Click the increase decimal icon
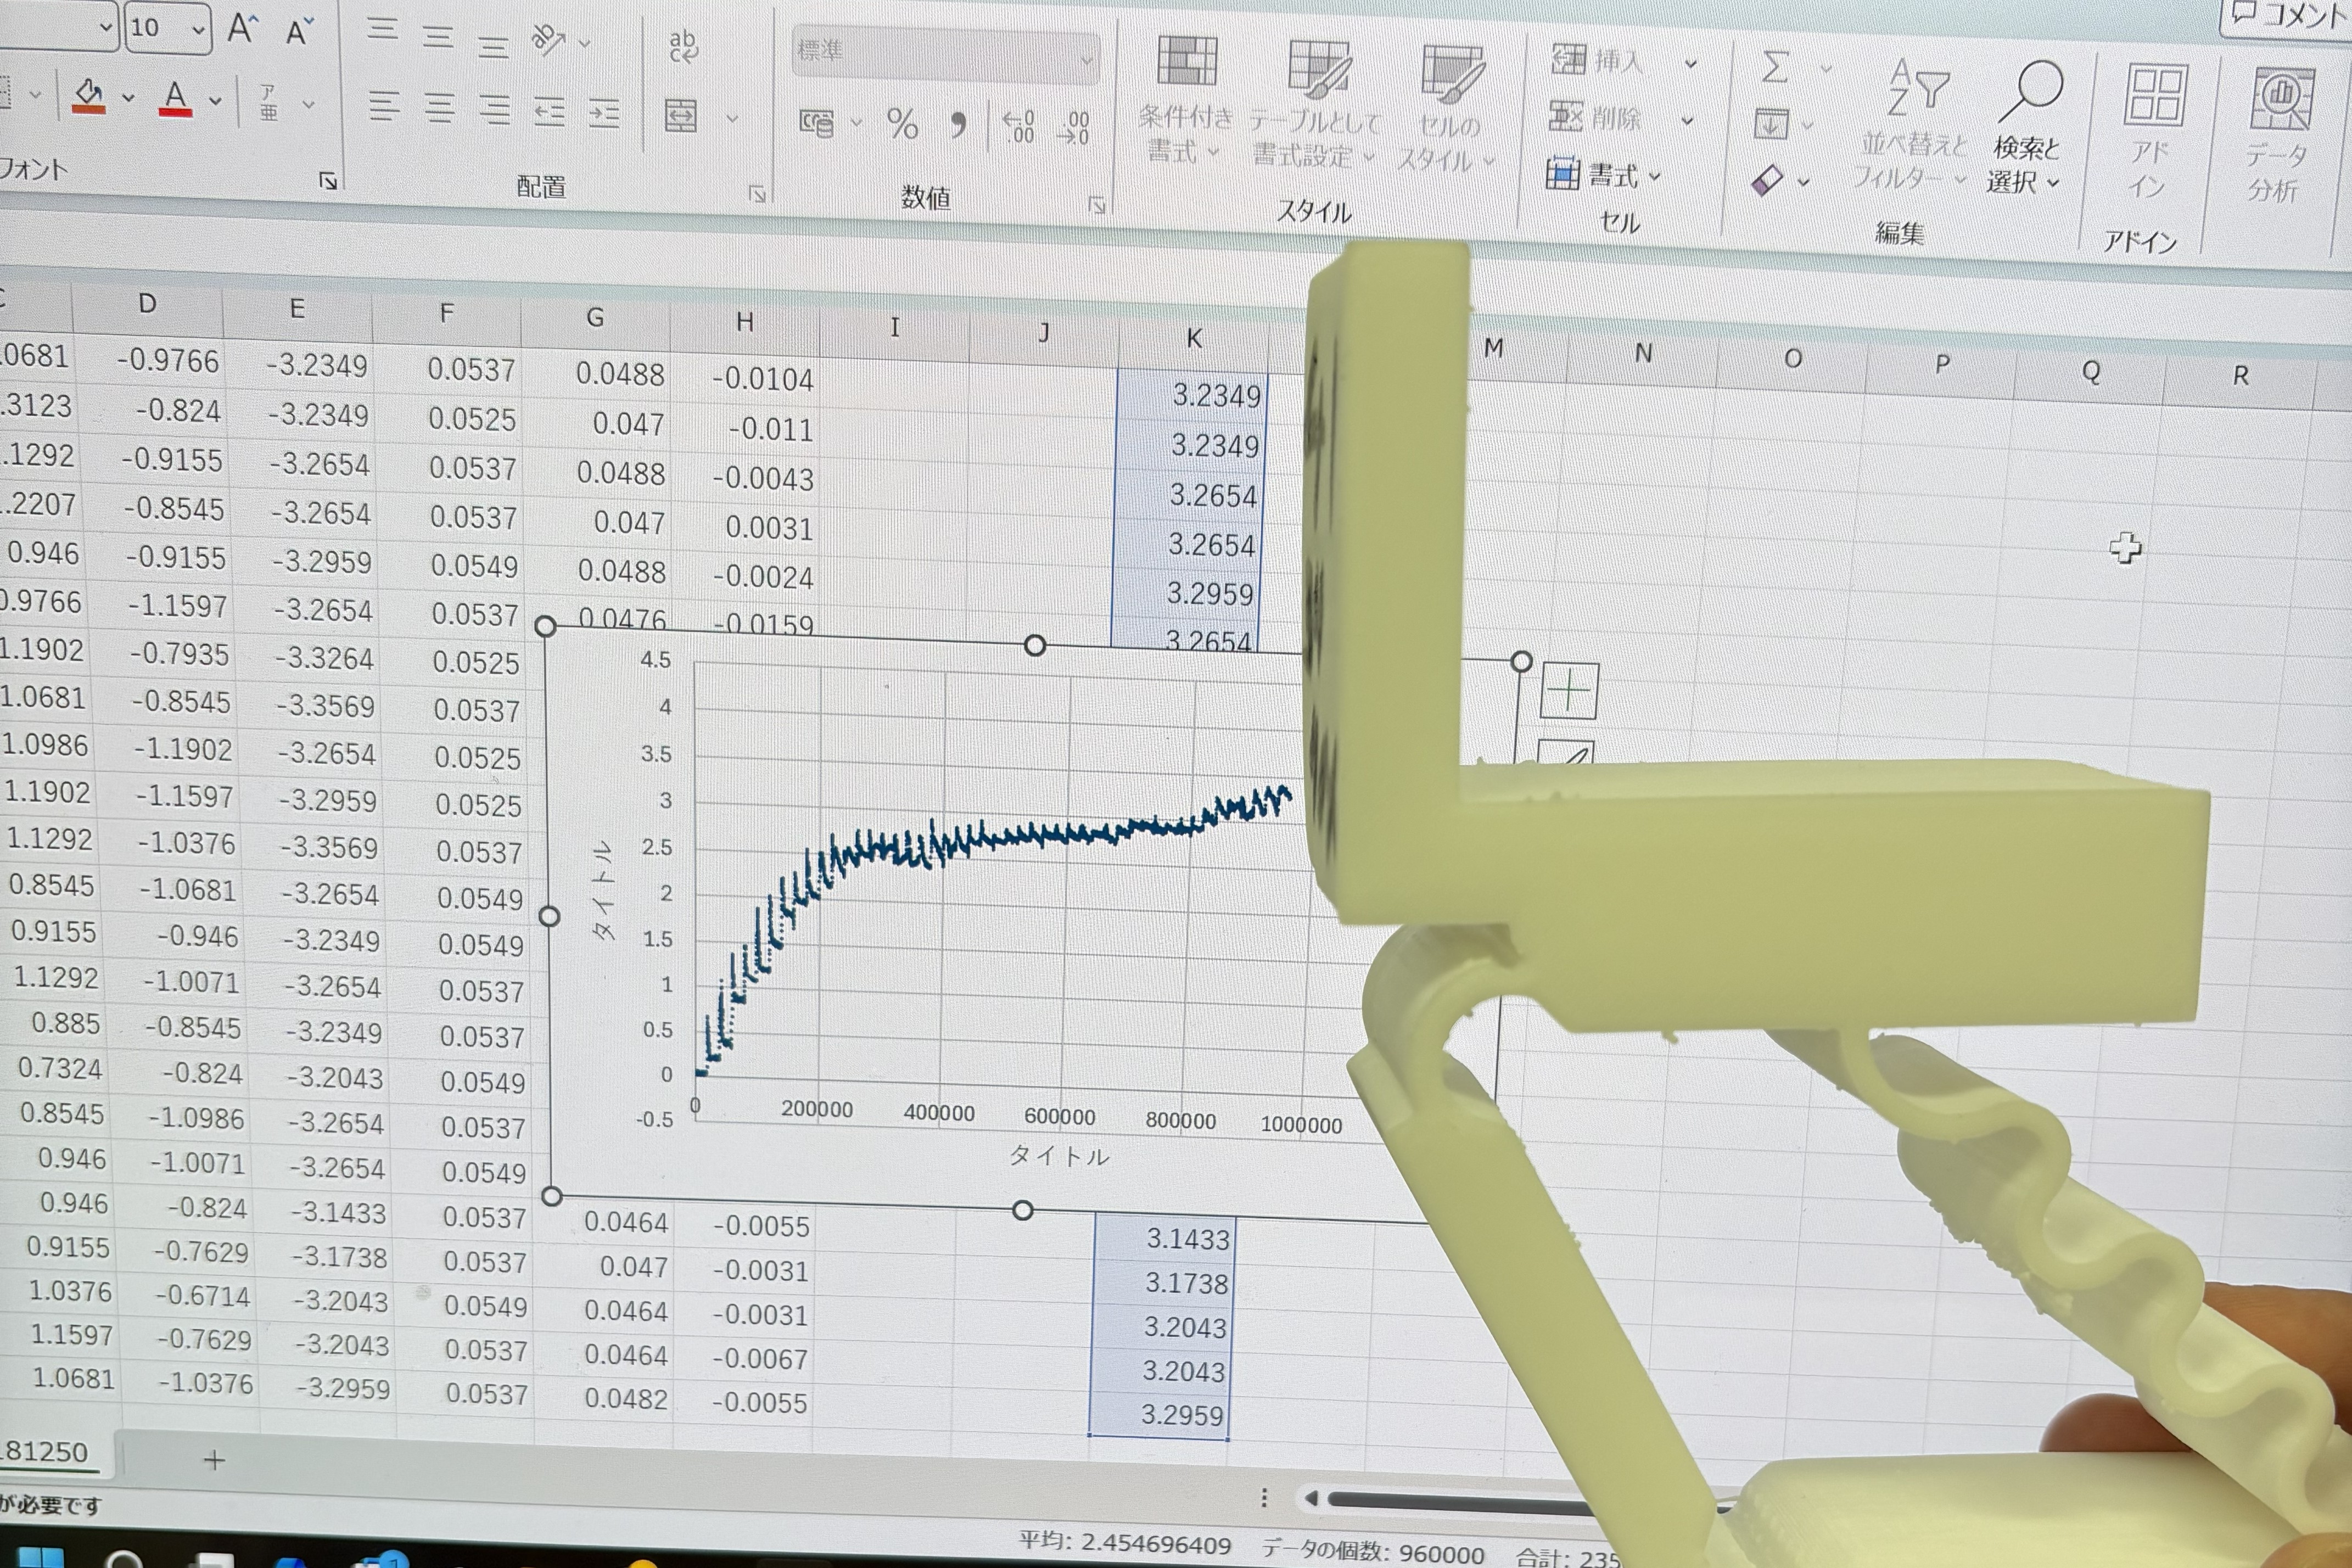2352x1568 pixels. pyautogui.click(x=1018, y=126)
